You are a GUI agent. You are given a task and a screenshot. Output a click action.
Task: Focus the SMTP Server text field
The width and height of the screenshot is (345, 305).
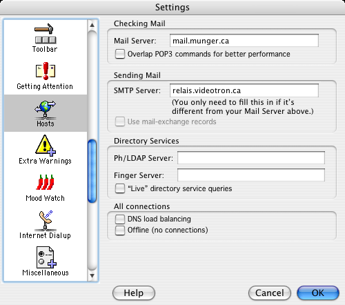244,90
